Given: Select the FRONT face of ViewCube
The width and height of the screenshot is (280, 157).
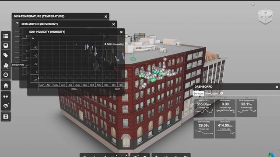Looking at the screenshot, I should (x=269, y=17).
